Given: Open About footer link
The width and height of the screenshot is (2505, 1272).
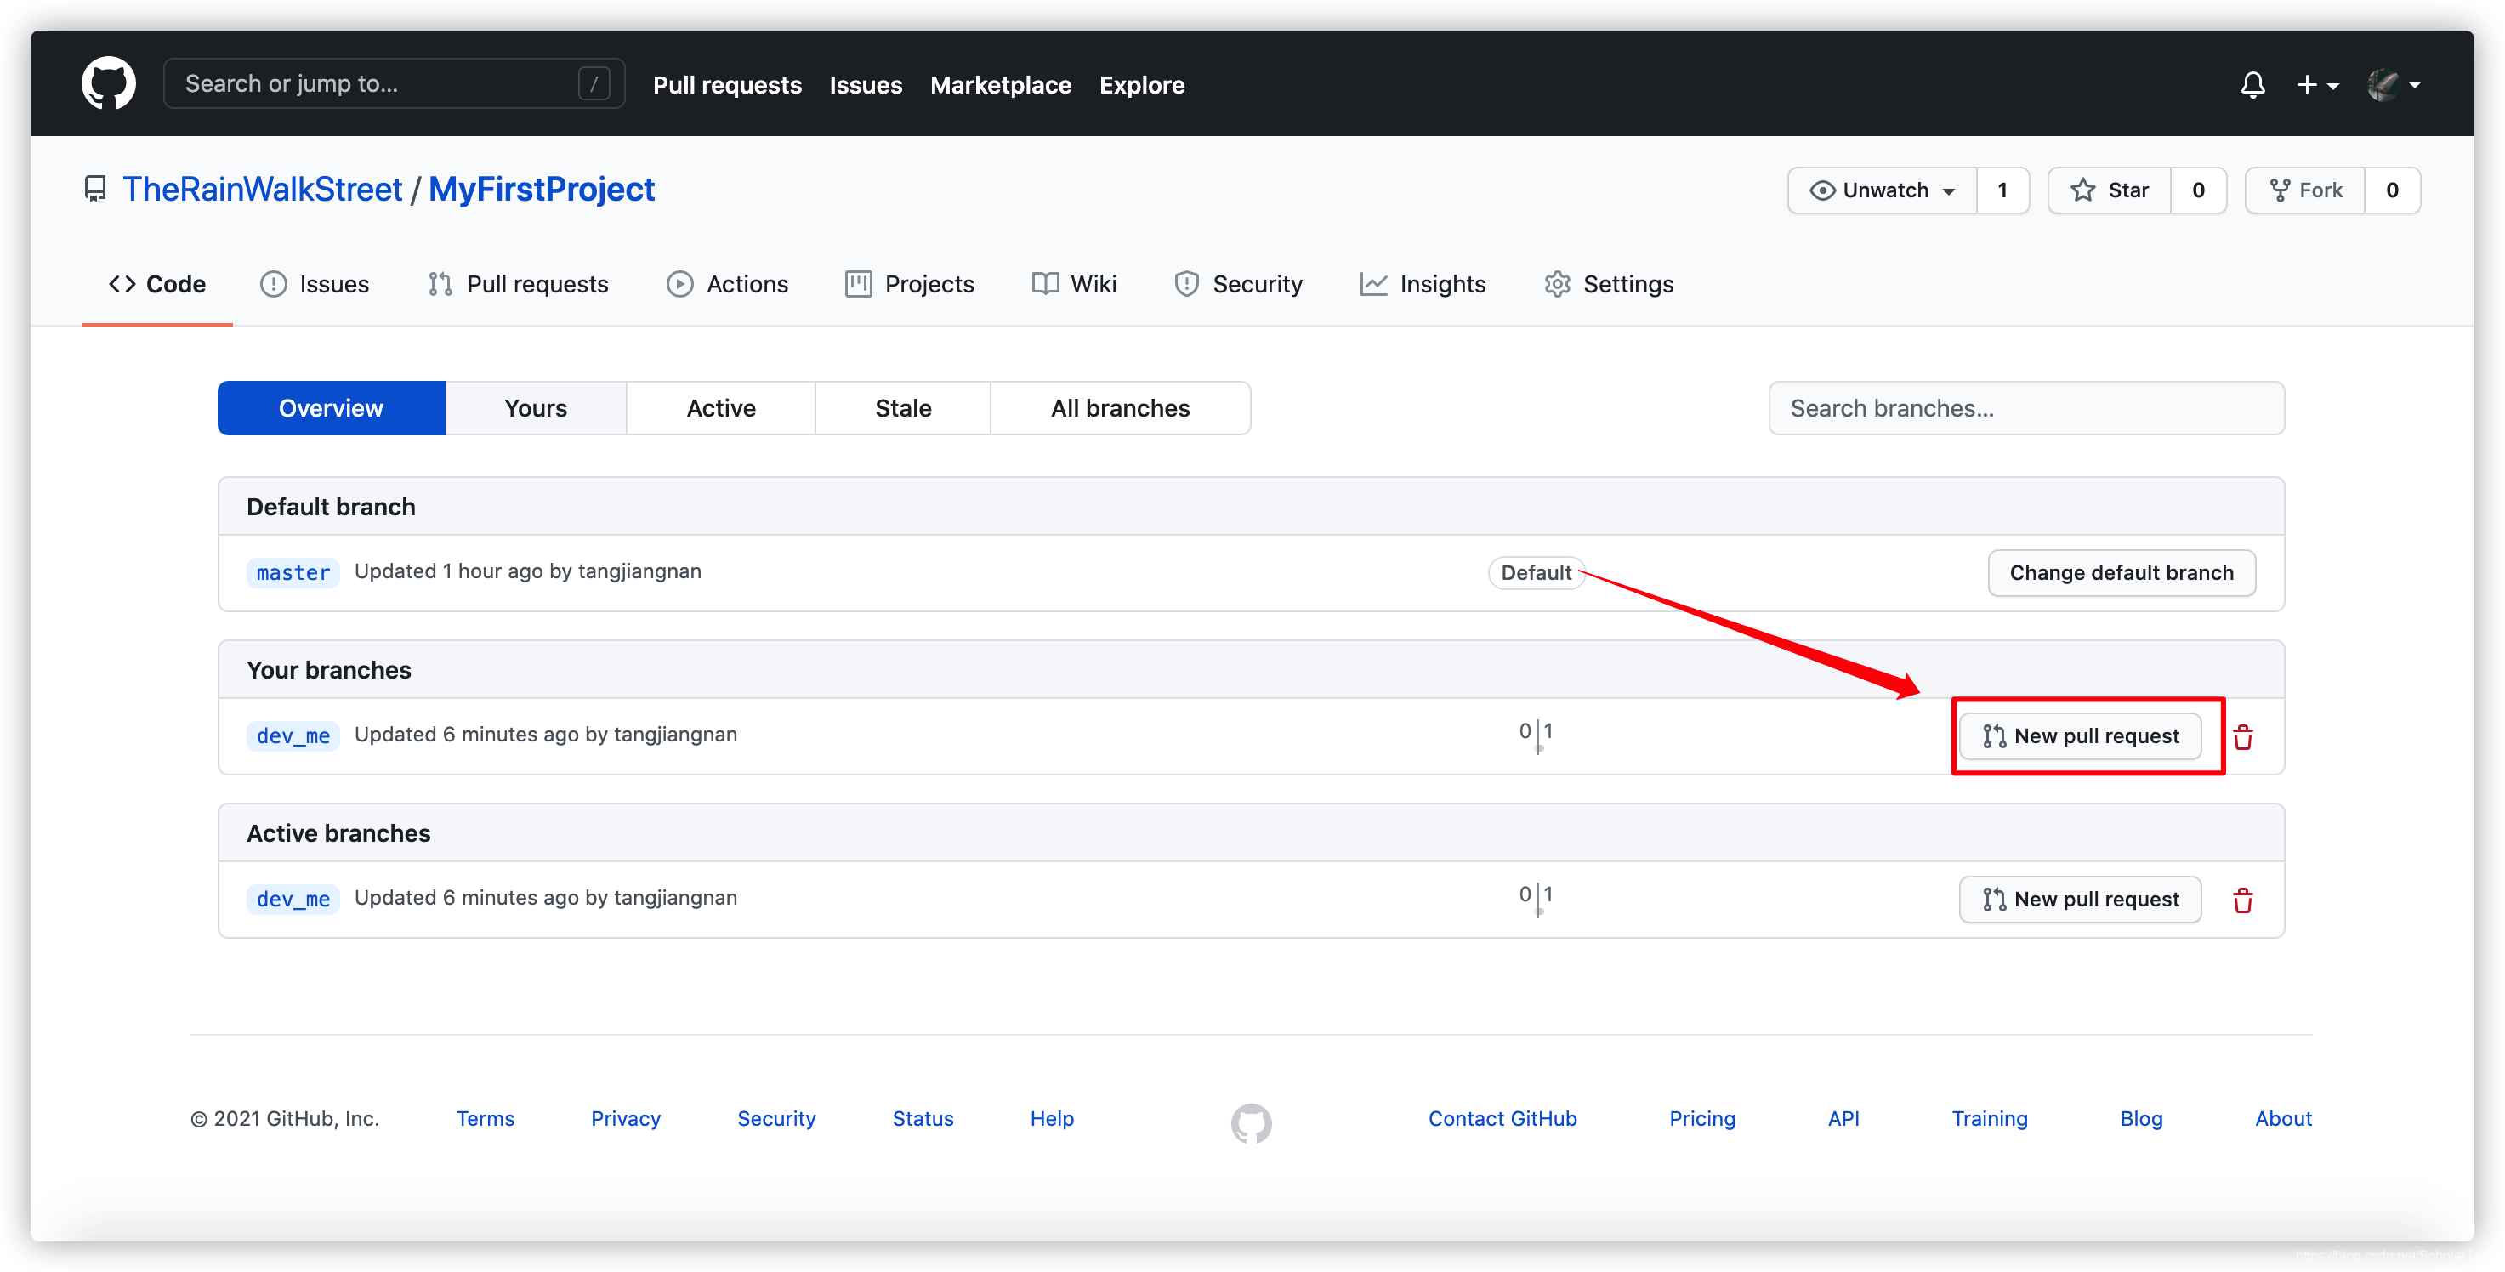Looking at the screenshot, I should coord(2282,1118).
